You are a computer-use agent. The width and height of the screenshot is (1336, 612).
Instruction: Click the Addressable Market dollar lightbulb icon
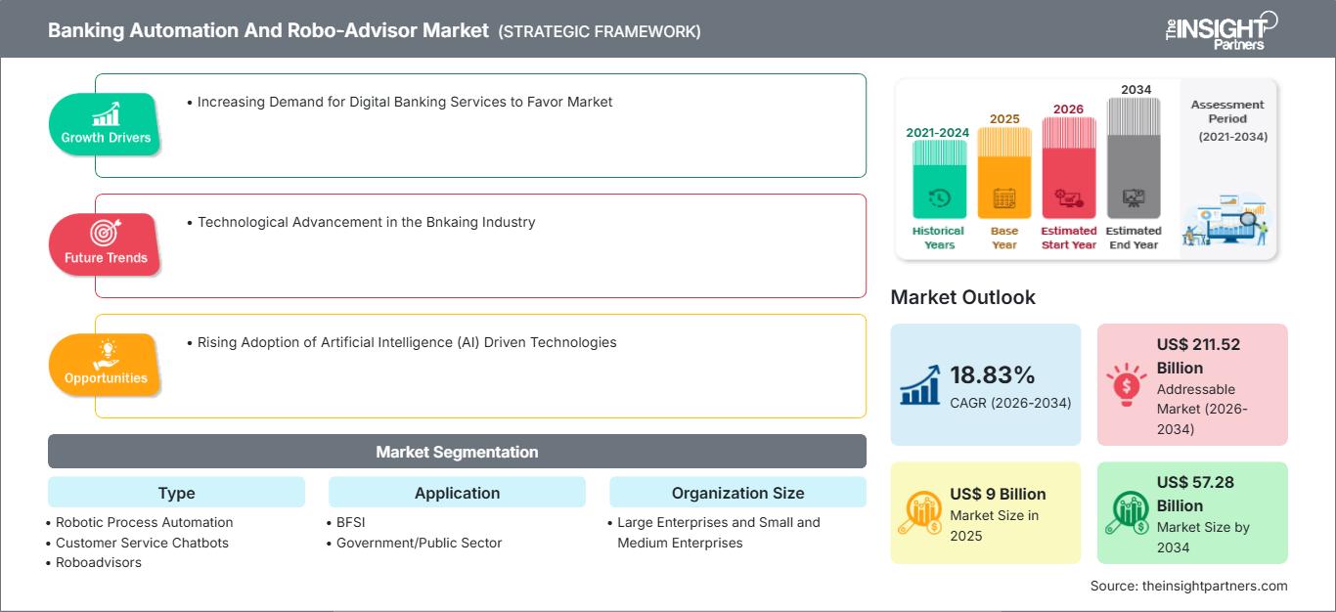tap(1129, 383)
